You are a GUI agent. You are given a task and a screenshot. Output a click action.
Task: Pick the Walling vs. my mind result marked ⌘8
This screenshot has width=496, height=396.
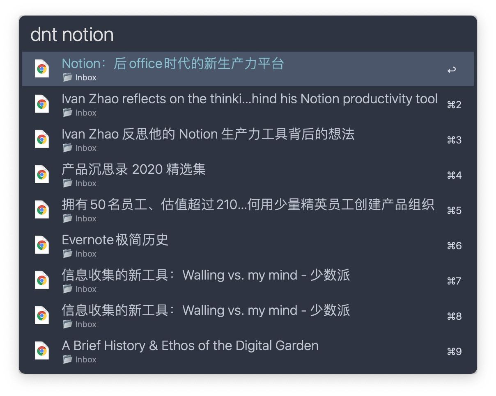[248, 316]
